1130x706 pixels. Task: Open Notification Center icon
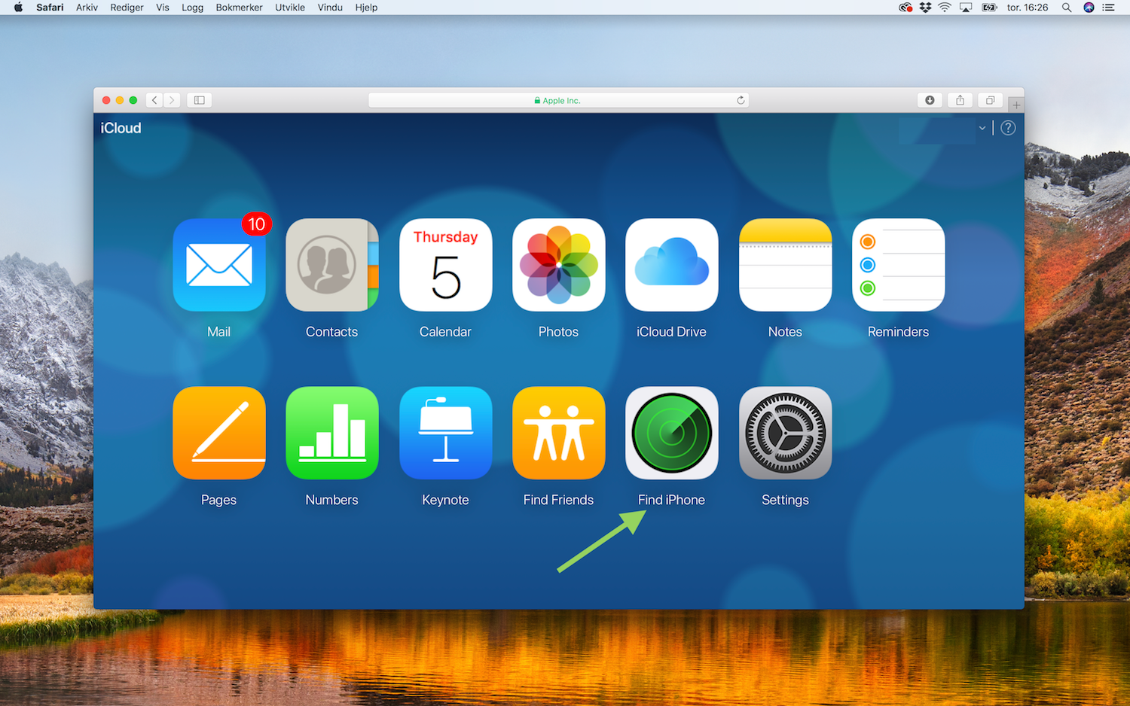(x=1108, y=8)
